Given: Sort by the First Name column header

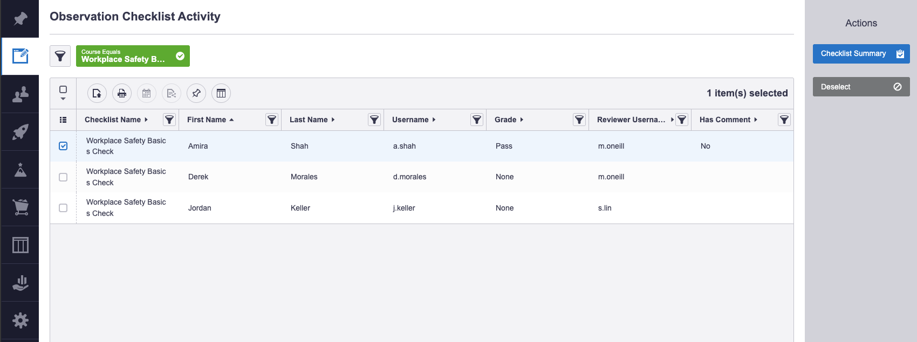Looking at the screenshot, I should [207, 120].
